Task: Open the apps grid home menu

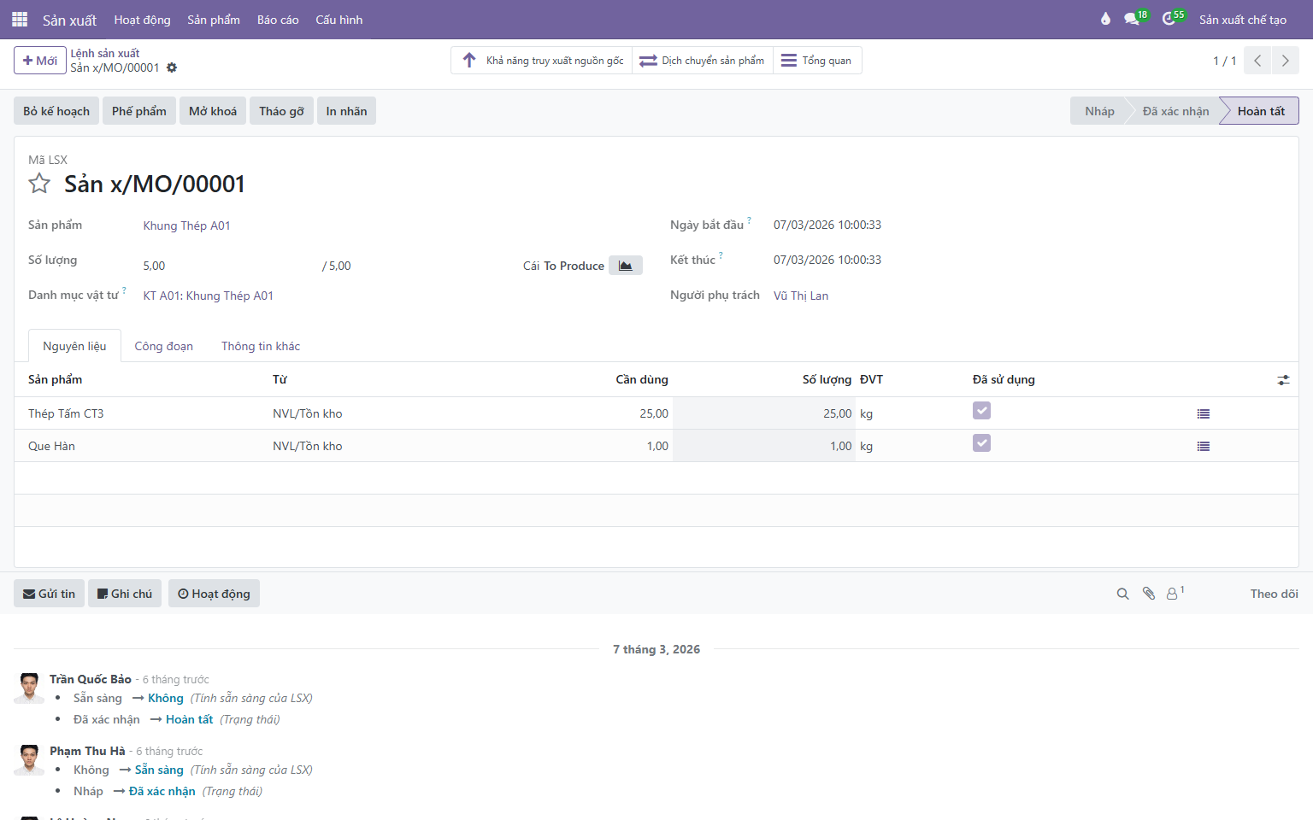Action: click(20, 19)
